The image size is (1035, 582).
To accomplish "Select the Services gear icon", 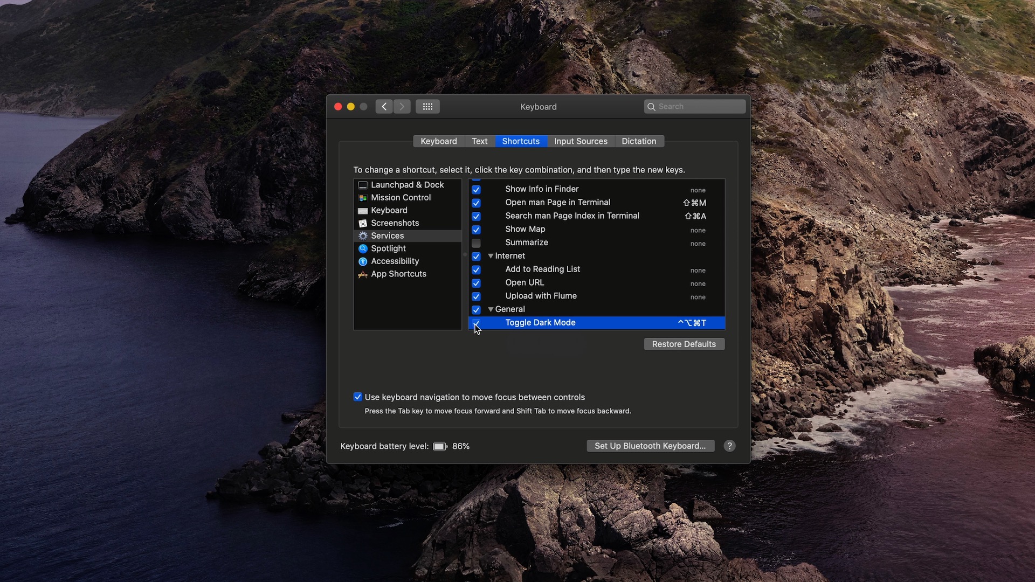I will coord(362,235).
